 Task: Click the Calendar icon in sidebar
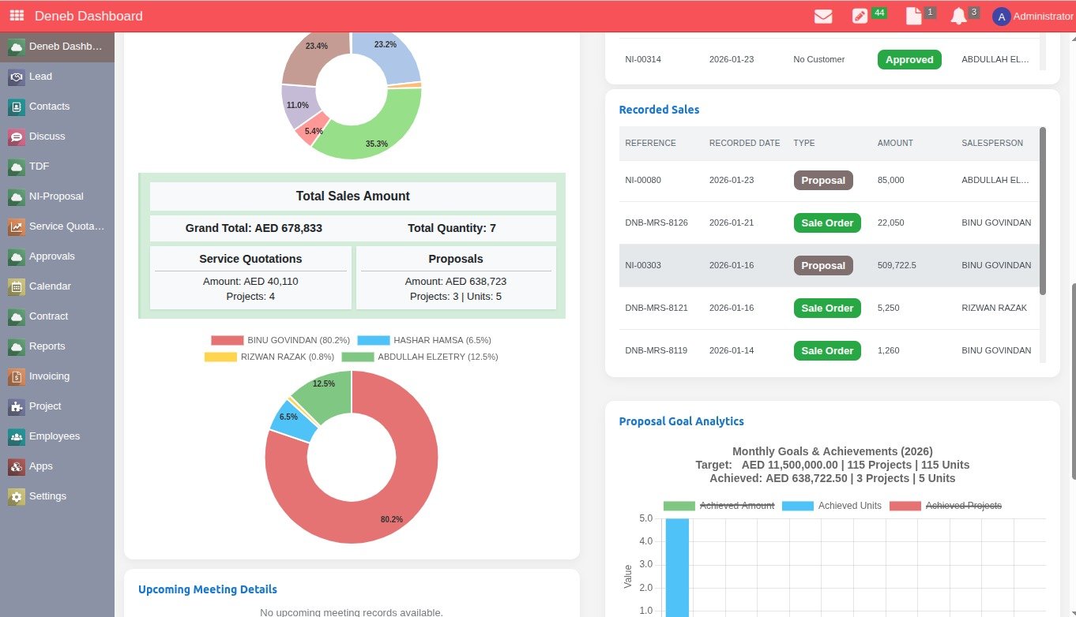(16, 286)
